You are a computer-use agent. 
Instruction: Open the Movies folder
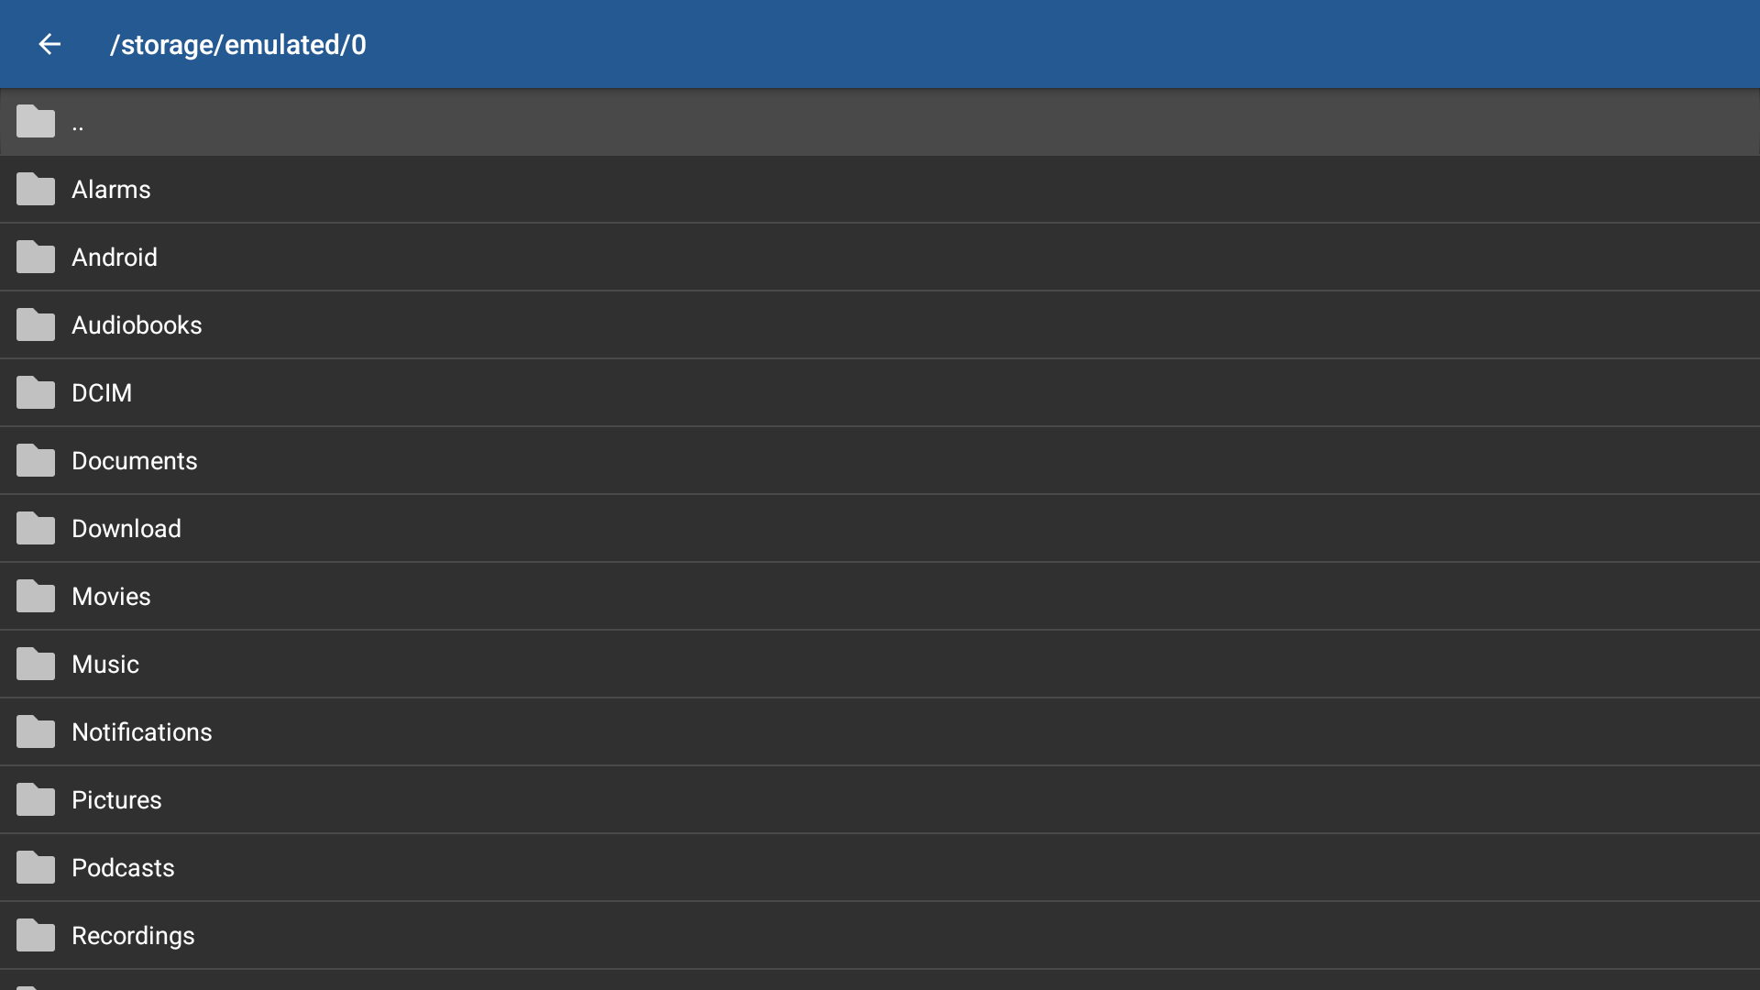111,597
